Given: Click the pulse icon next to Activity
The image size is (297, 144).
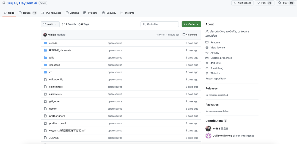Looking at the screenshot, I should [x=207, y=53].
